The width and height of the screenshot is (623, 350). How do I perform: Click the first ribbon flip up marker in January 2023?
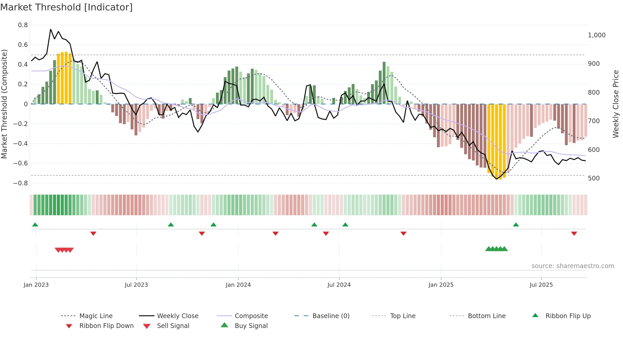(x=35, y=225)
